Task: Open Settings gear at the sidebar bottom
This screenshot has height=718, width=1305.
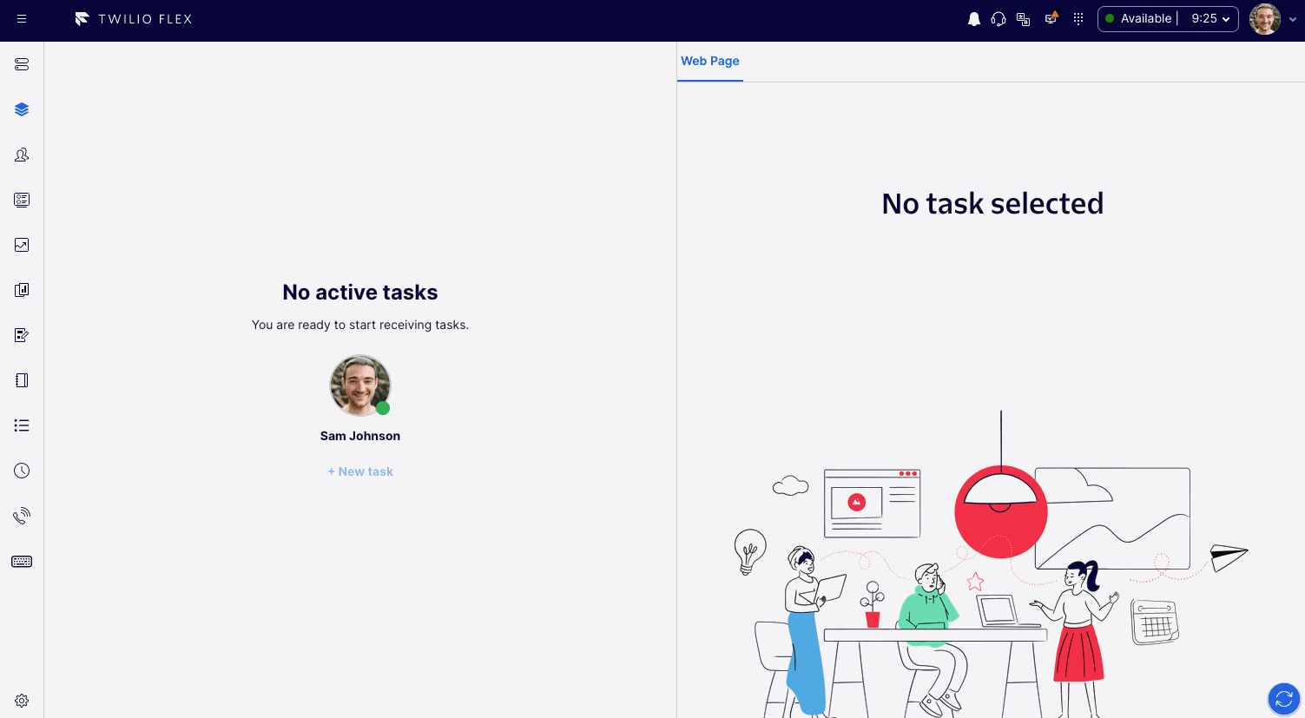Action: (22, 701)
